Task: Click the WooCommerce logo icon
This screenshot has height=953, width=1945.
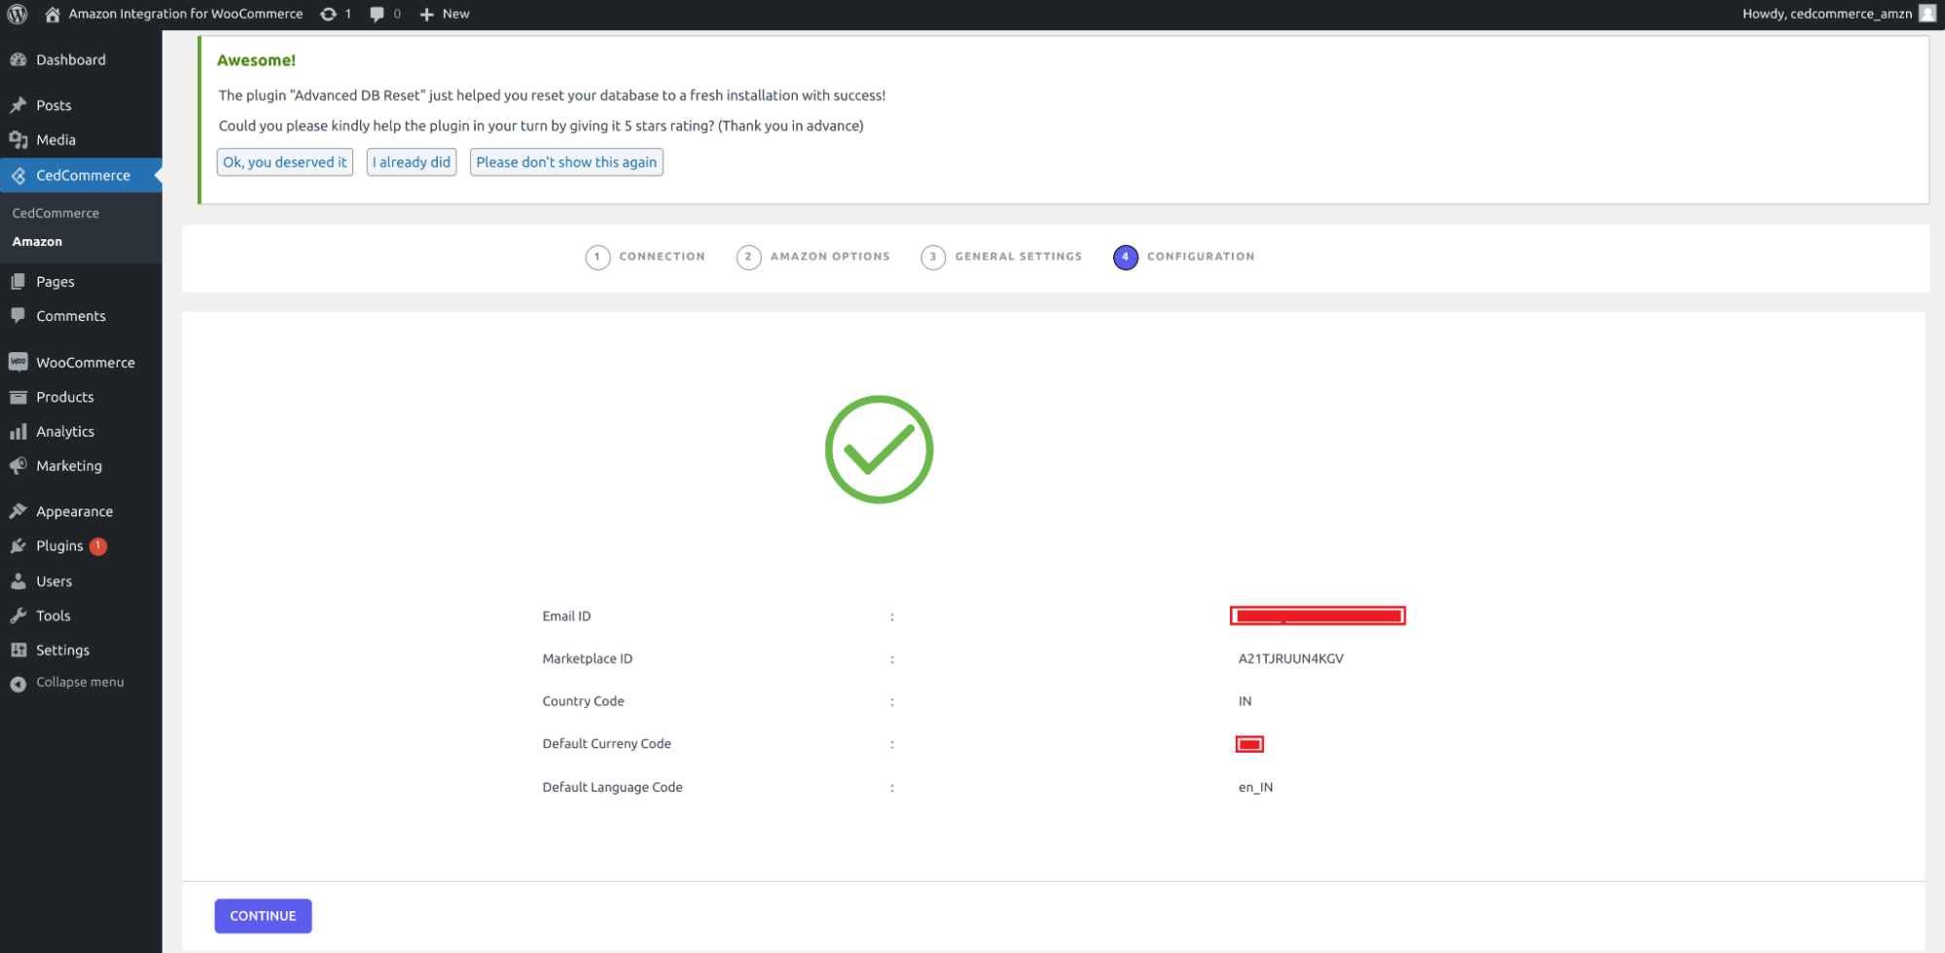Action: (18, 362)
